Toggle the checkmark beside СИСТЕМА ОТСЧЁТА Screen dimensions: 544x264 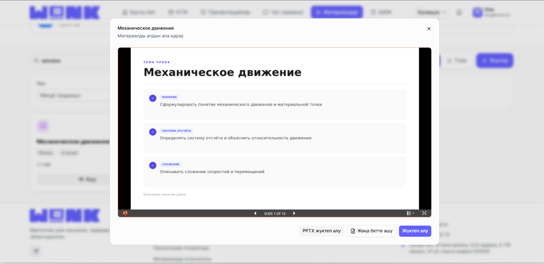tap(152, 132)
